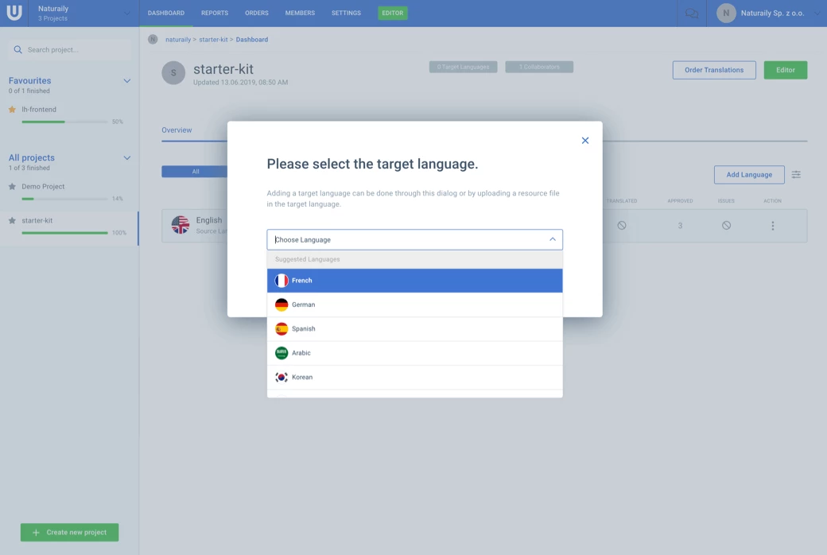Switch to the Overview tab
The width and height of the screenshot is (827, 555).
coord(177,130)
